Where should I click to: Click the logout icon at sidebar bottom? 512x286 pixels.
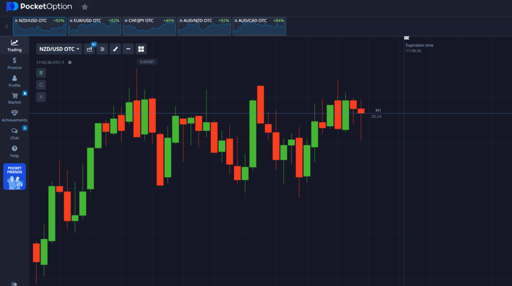[x=14, y=283]
